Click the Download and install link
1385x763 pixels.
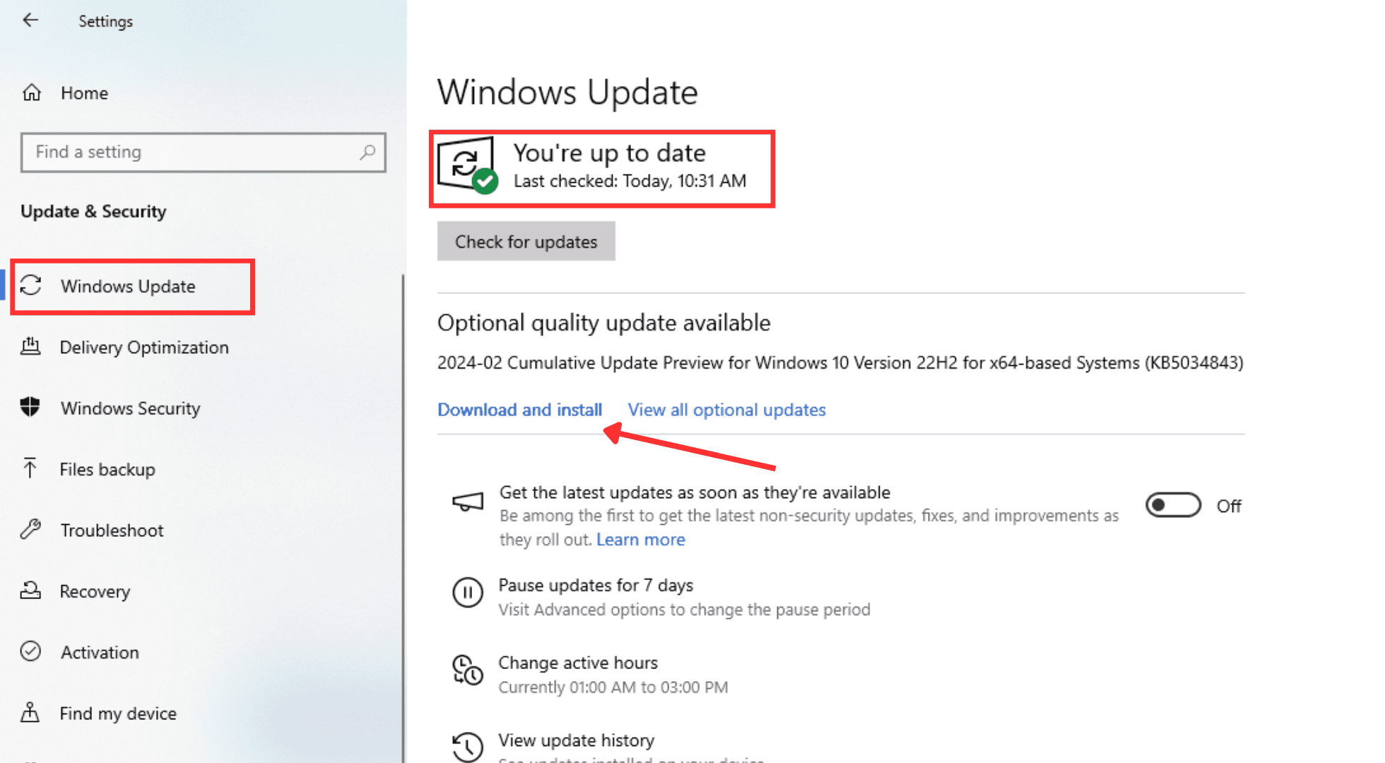[x=519, y=410]
